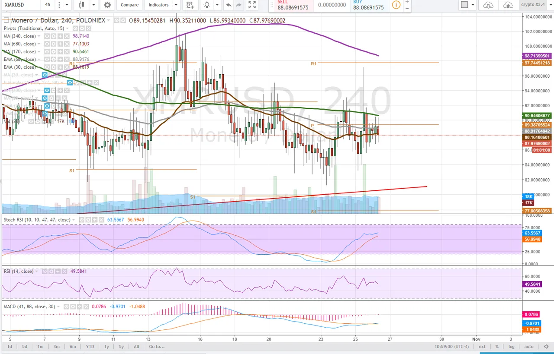This screenshot has width=554, height=354.
Task: Select the candlestick chart style icon
Action: coord(81,5)
